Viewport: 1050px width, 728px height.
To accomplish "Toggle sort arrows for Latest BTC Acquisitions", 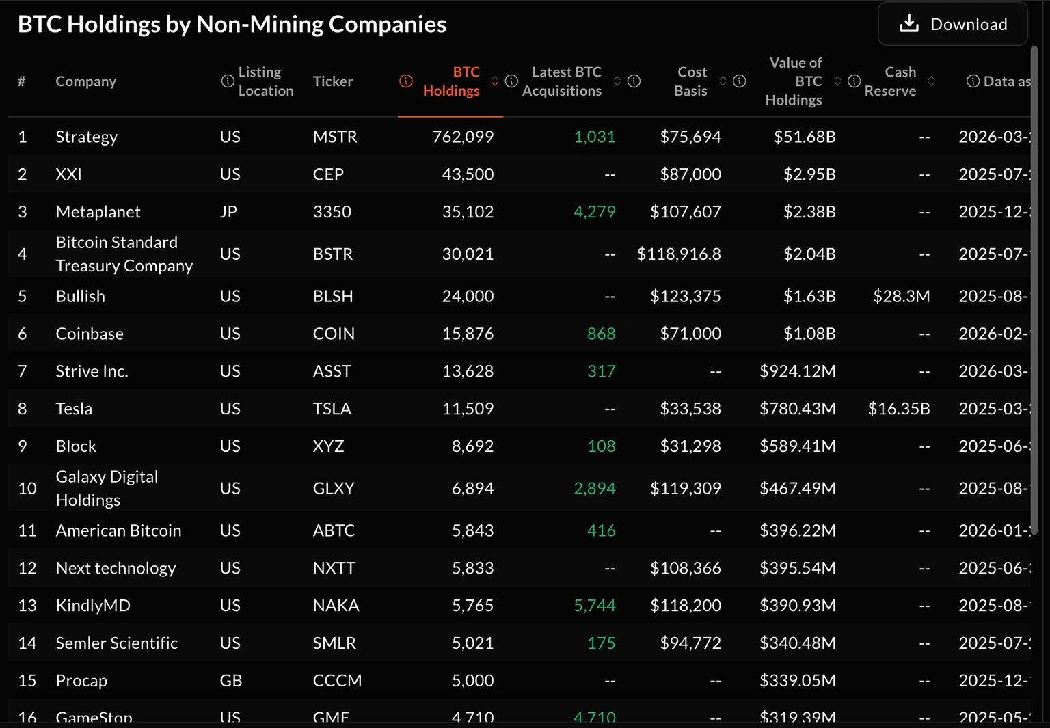I will 617,81.
